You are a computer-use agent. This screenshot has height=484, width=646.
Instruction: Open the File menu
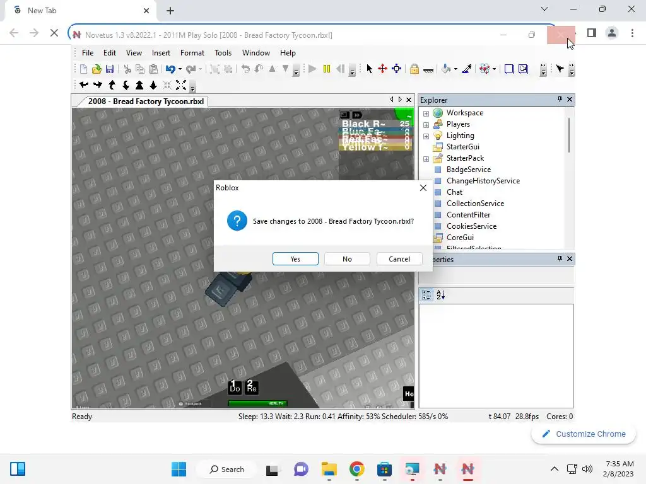tap(88, 53)
